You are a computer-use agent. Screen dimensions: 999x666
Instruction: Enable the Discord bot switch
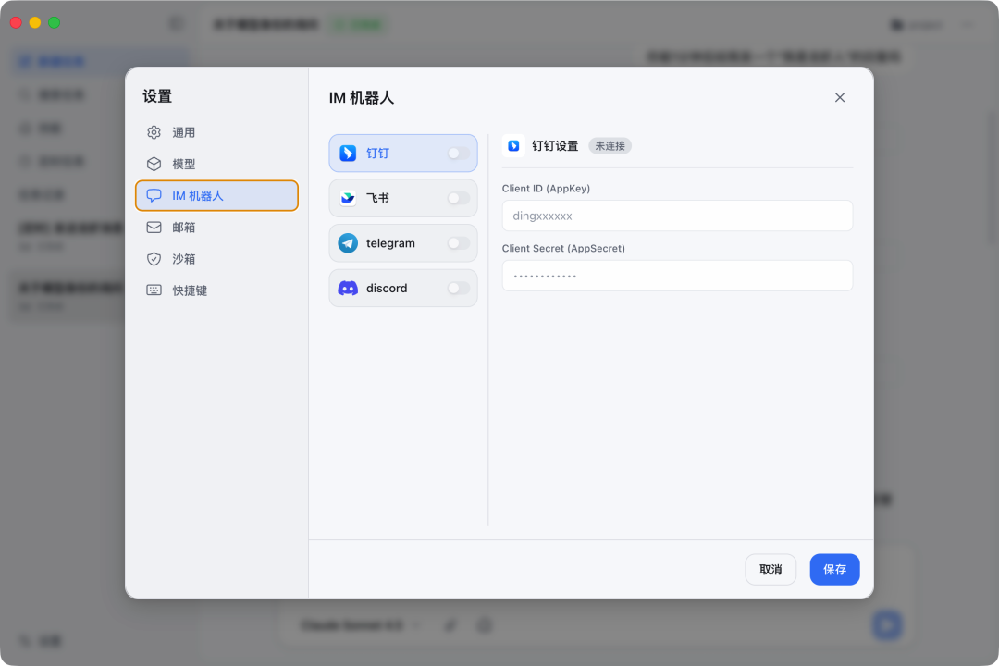457,288
